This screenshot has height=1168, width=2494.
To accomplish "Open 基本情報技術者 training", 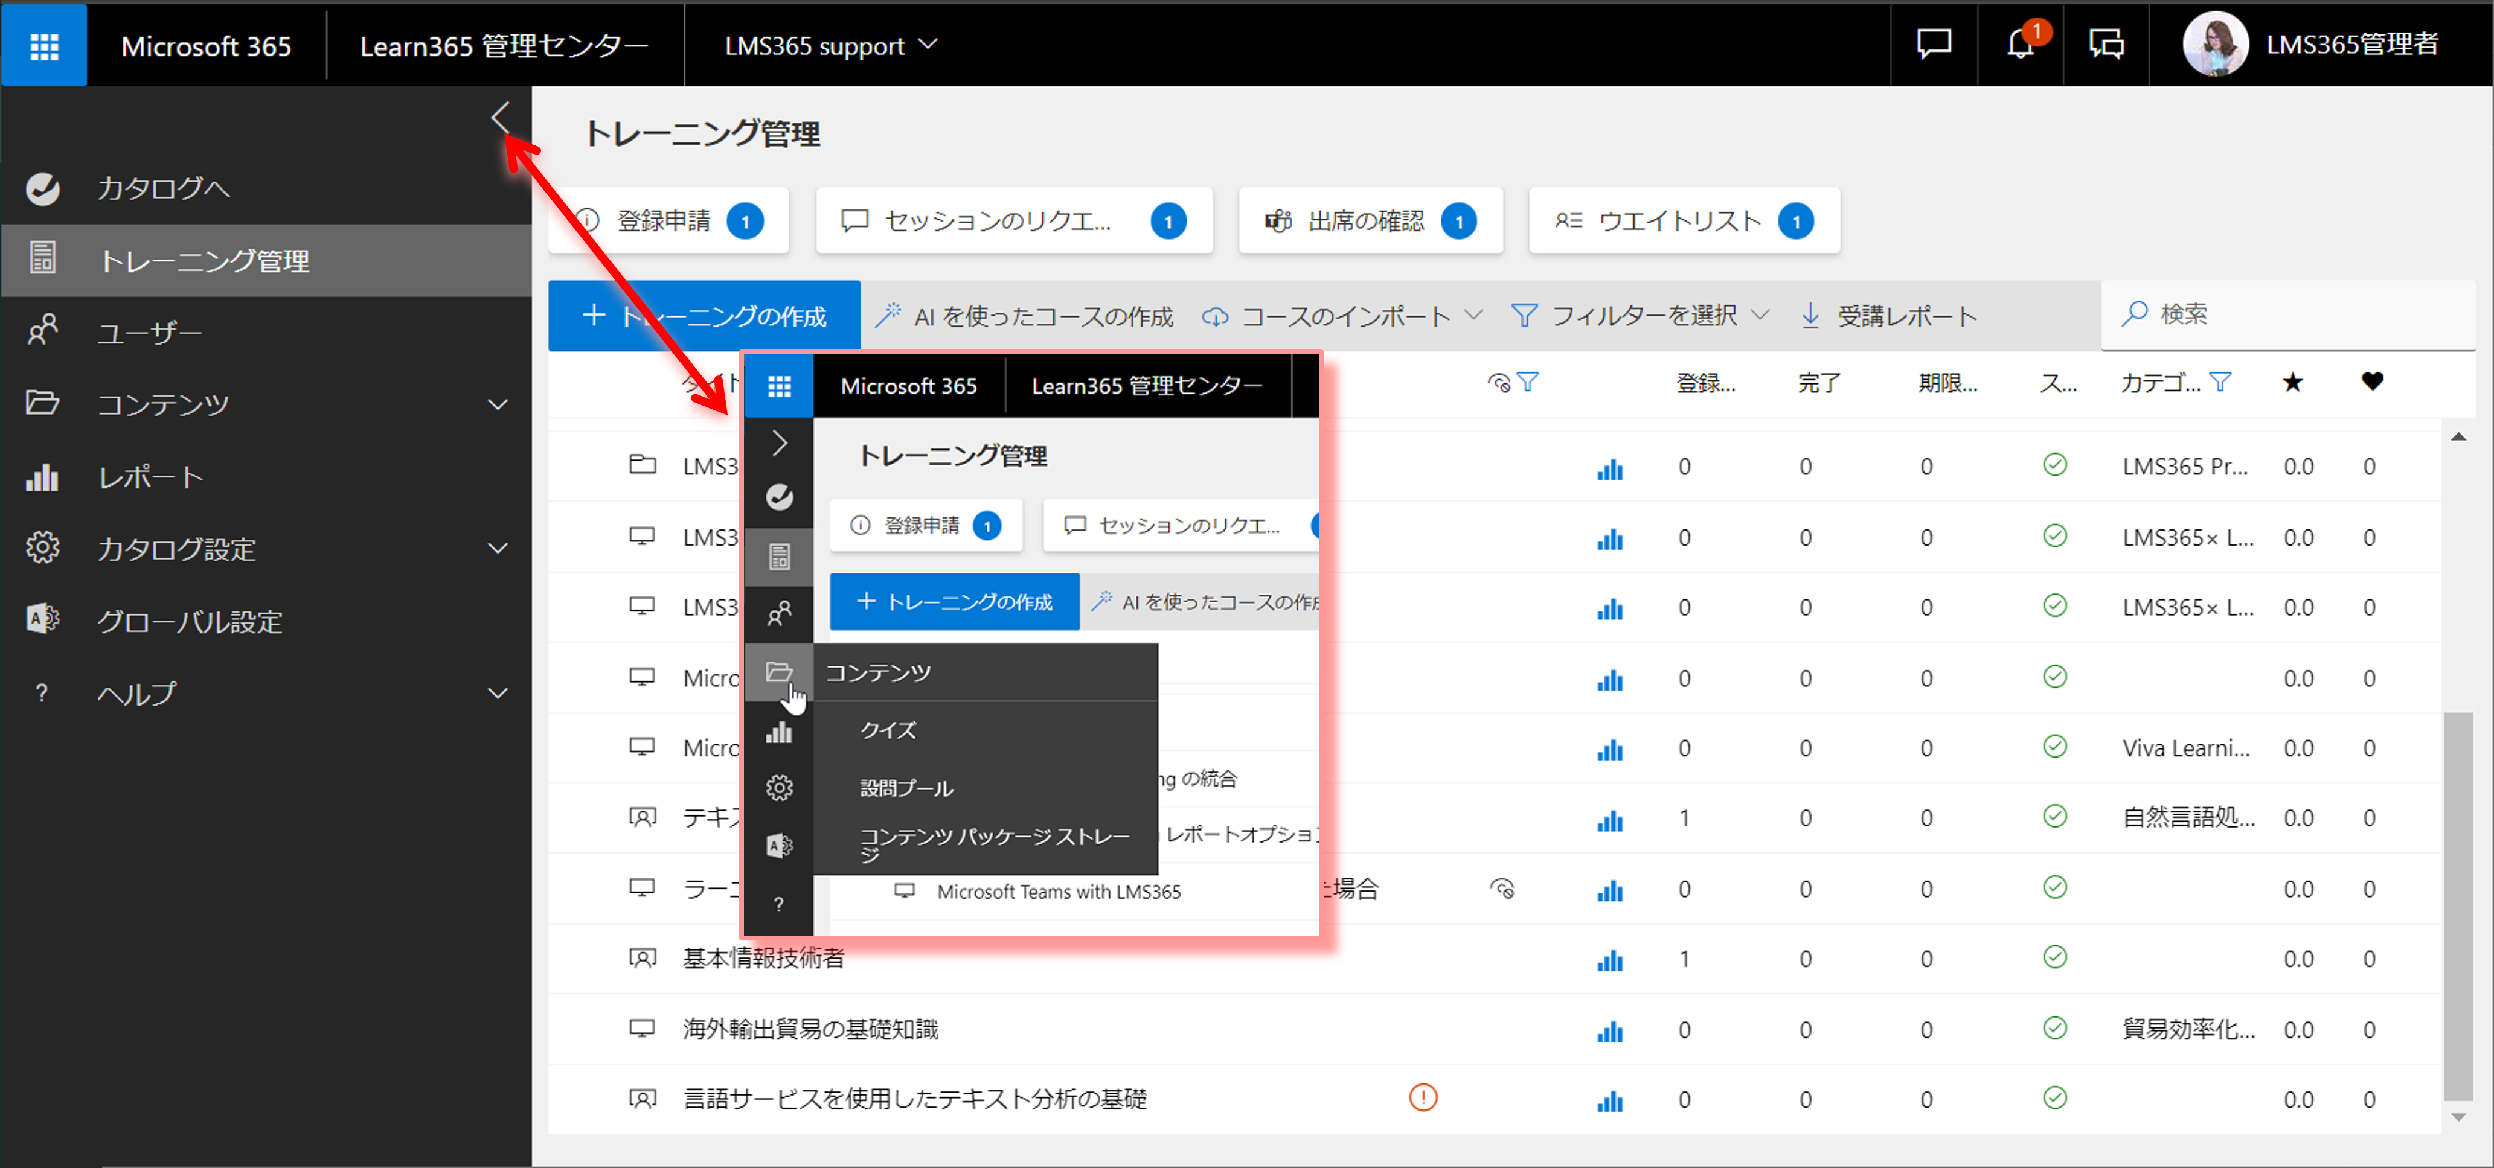I will click(x=764, y=958).
